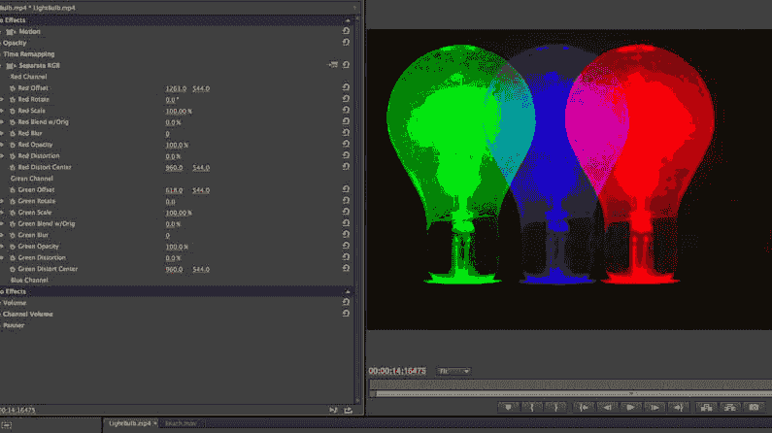Reset the Opacity effect

[x=346, y=43]
